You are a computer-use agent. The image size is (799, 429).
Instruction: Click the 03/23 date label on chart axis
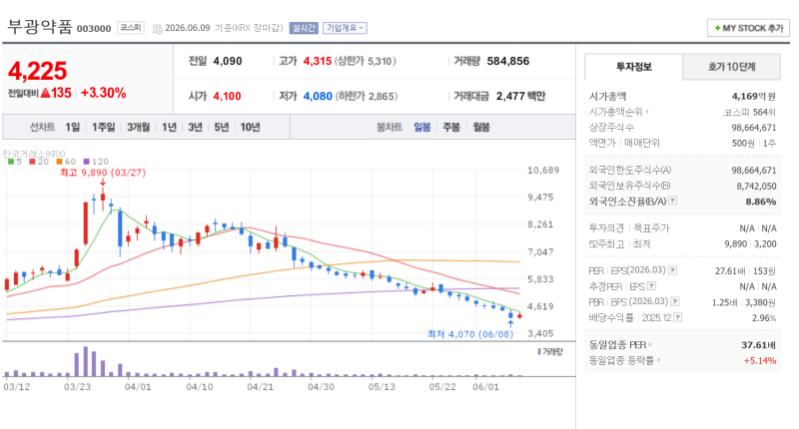point(78,387)
